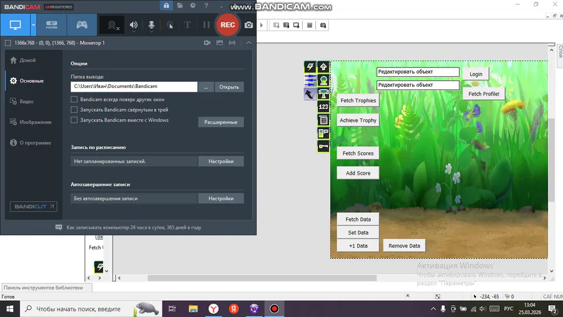Select the 123 counter object icon
The width and height of the screenshot is (563, 317).
[x=323, y=107]
